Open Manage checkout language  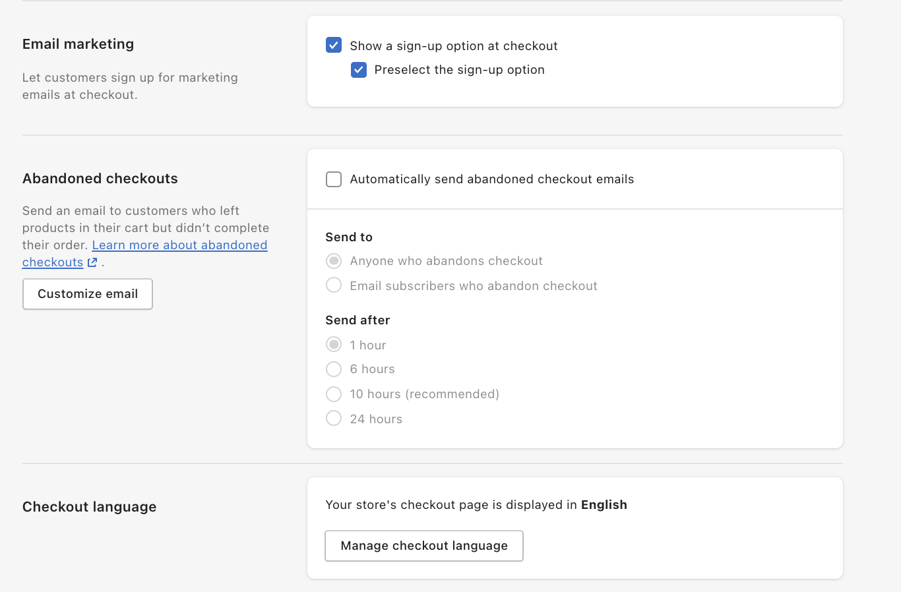point(424,546)
